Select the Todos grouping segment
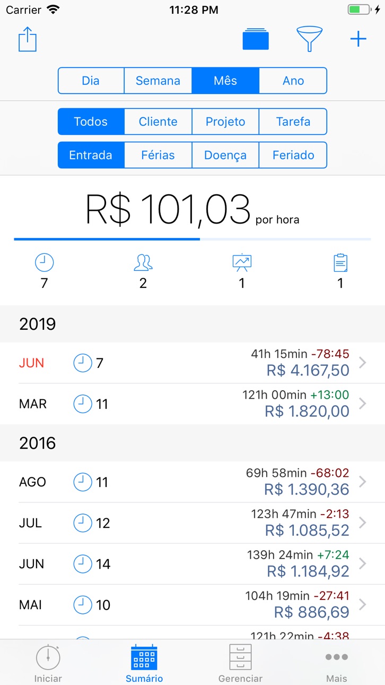 coord(91,122)
